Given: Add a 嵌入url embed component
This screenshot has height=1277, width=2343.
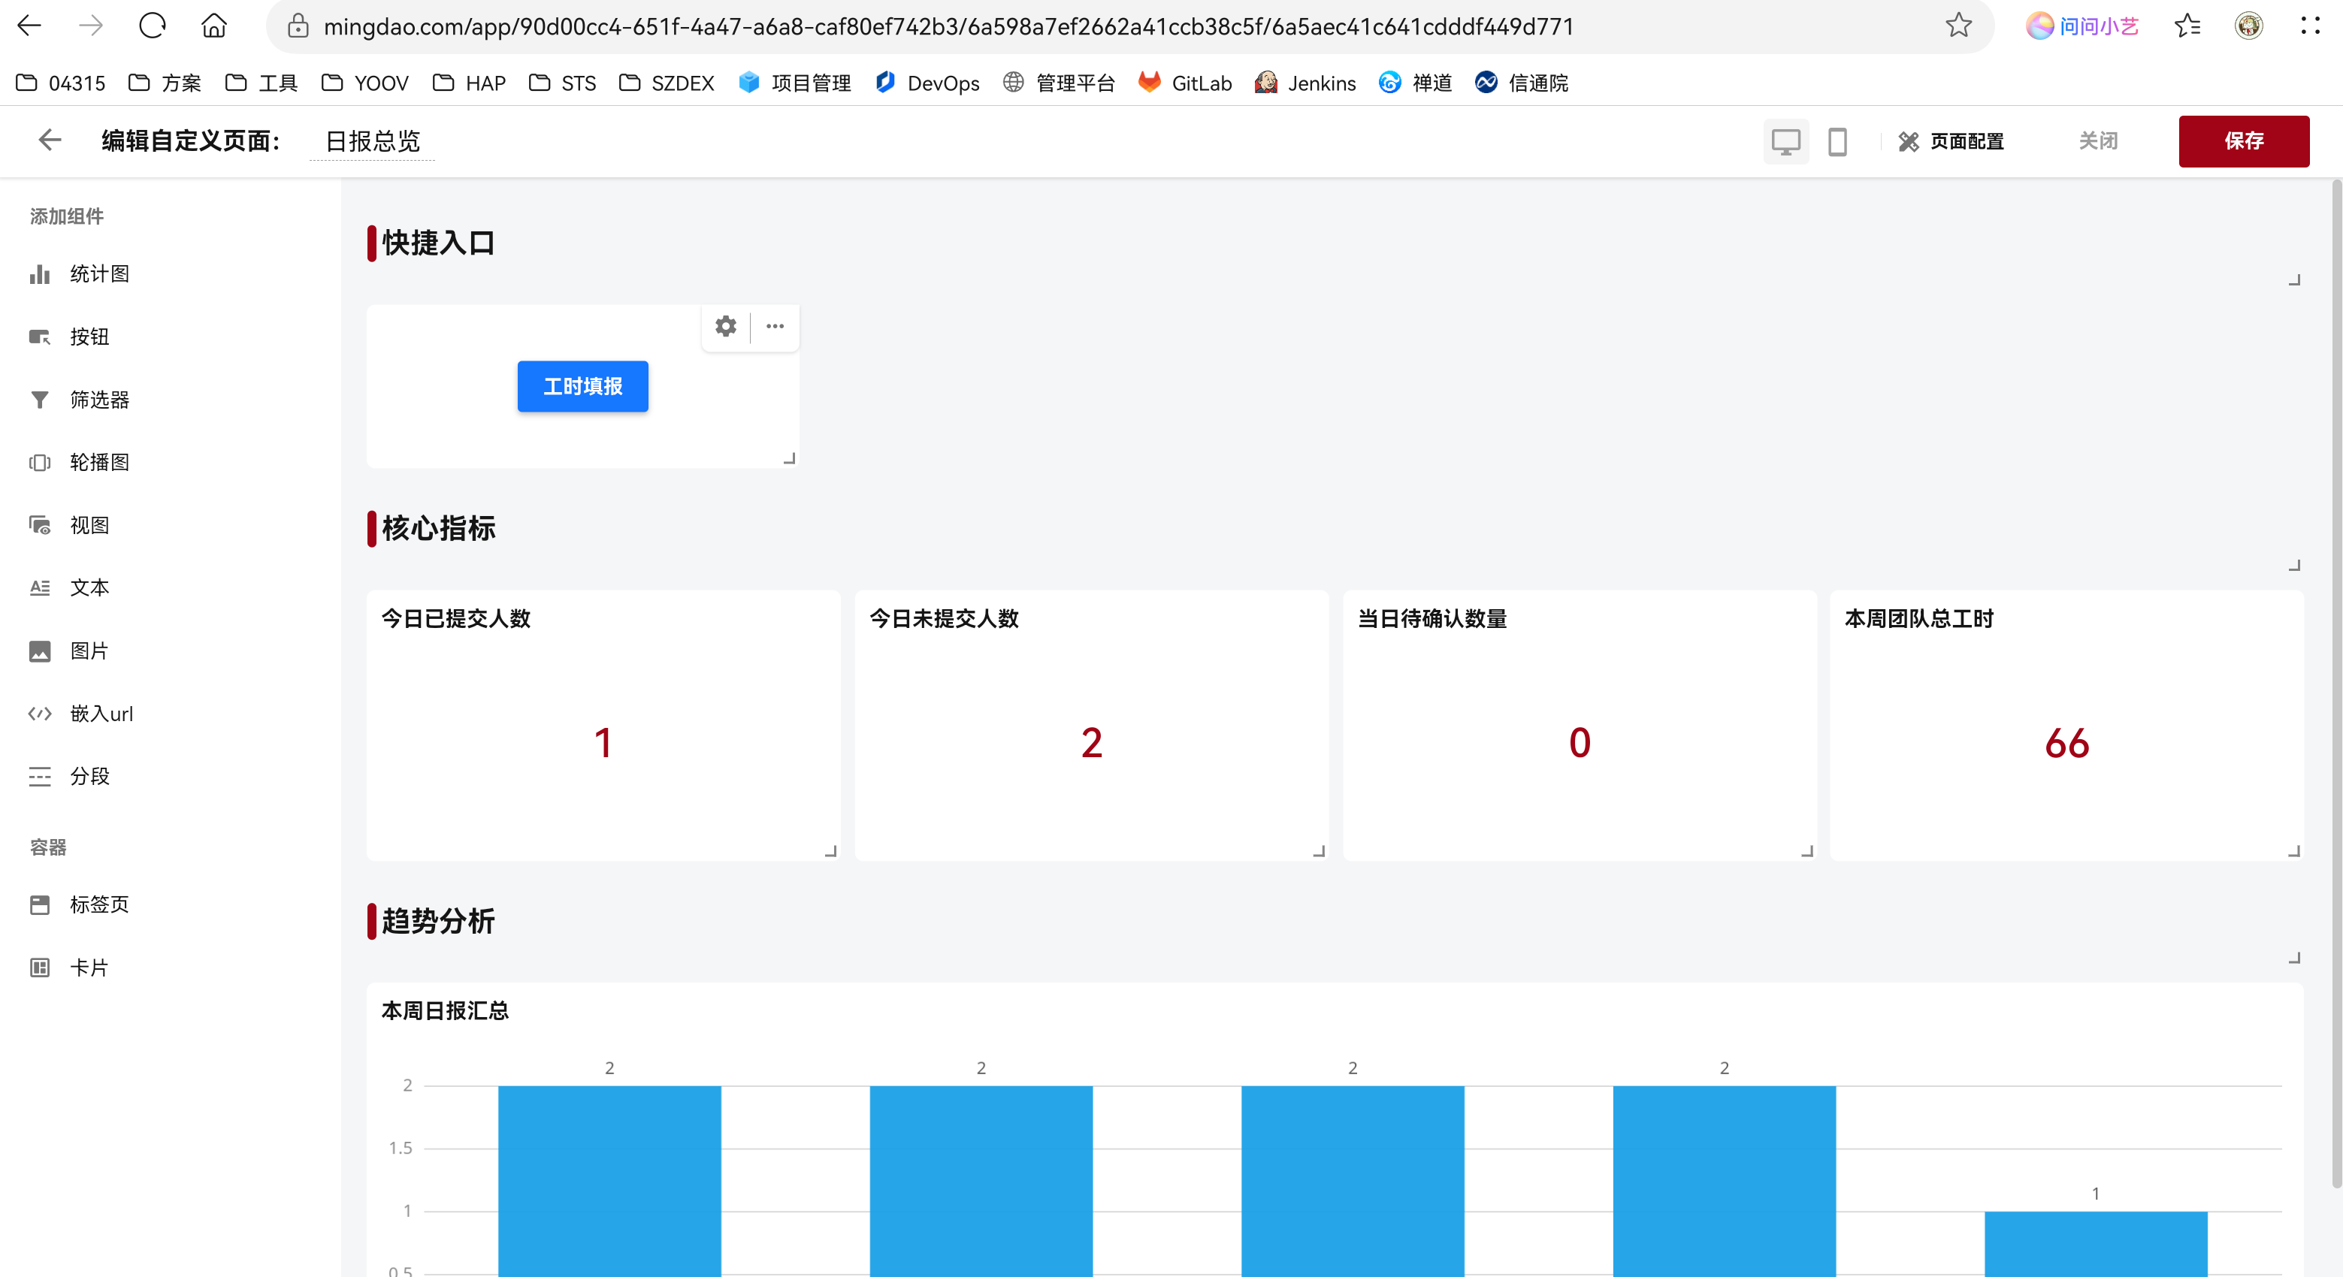Looking at the screenshot, I should click(82, 714).
